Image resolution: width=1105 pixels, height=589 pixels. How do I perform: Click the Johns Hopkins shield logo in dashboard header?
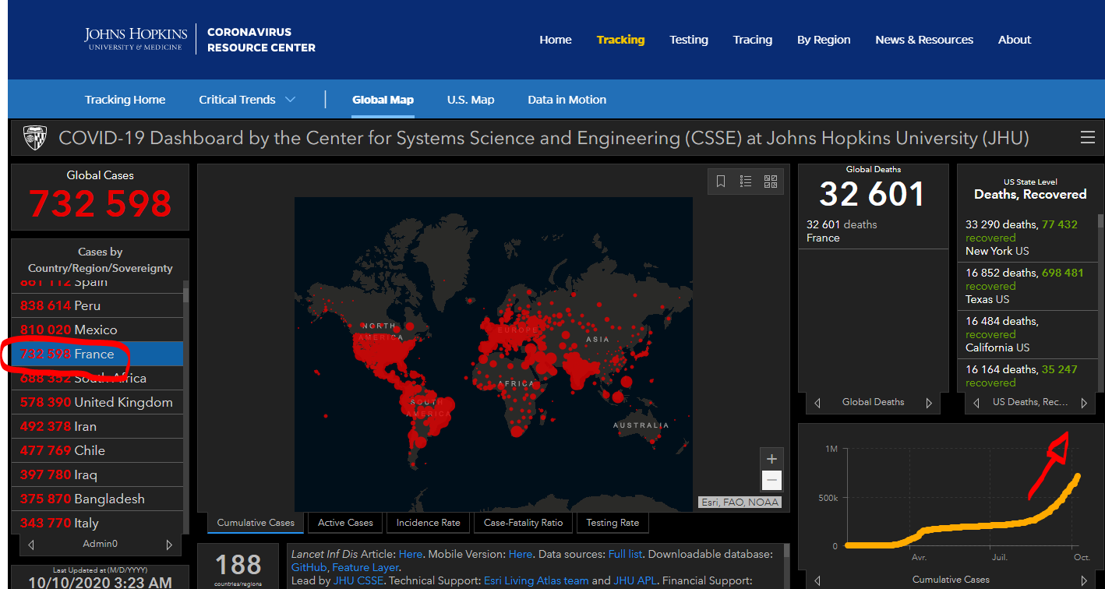click(35, 138)
